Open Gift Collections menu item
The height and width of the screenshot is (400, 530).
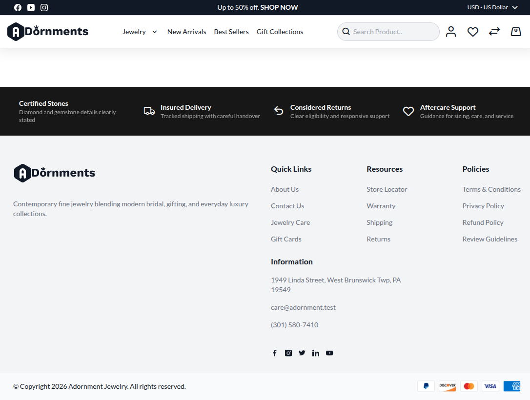click(x=280, y=32)
